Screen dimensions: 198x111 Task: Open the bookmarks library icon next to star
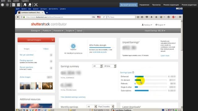[142, 17]
